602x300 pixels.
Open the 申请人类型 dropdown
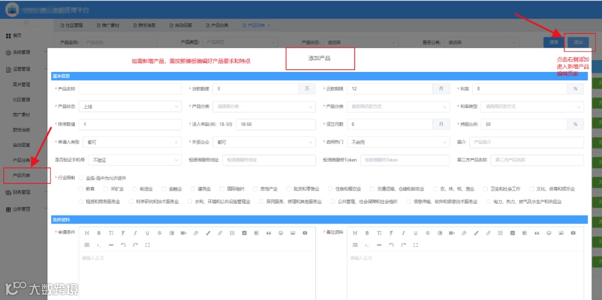(x=132, y=142)
